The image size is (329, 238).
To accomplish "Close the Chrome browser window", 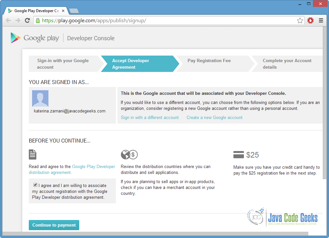I will (320, 4).
